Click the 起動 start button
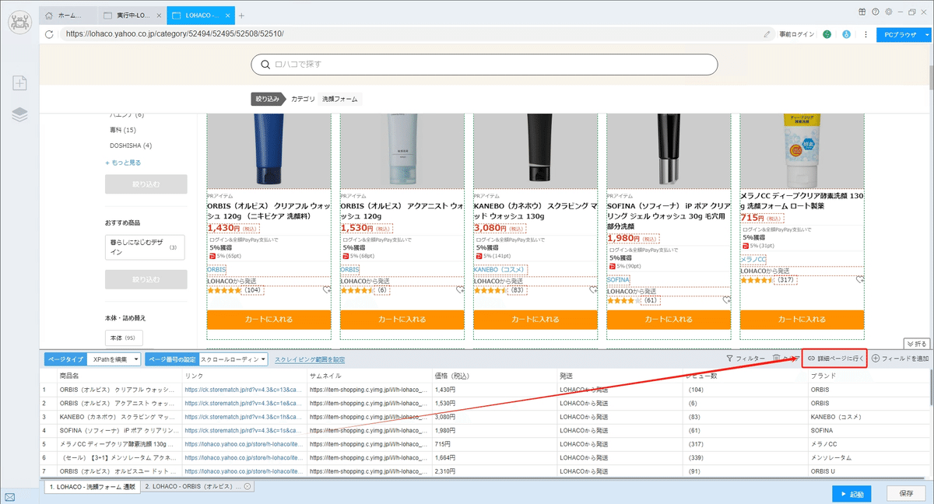 pos(851,494)
